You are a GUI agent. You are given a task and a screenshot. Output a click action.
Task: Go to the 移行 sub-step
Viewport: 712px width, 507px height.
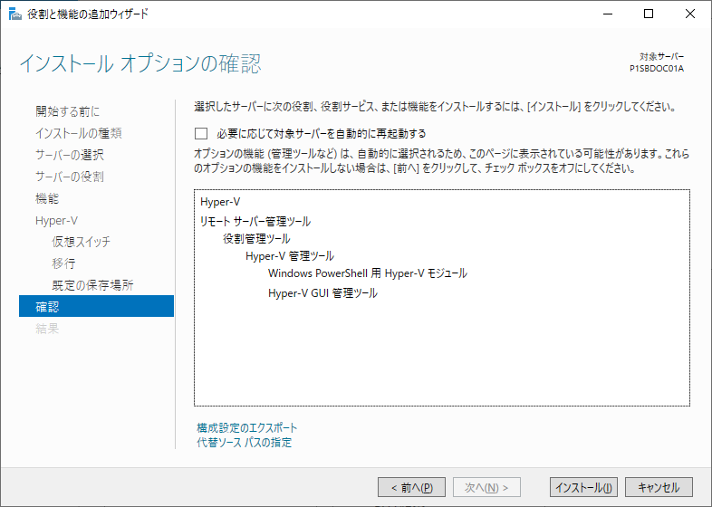63,263
